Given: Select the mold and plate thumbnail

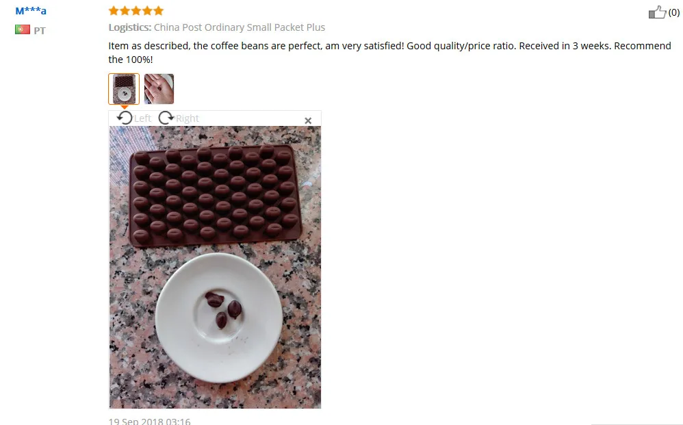Looking at the screenshot, I should coord(124,89).
